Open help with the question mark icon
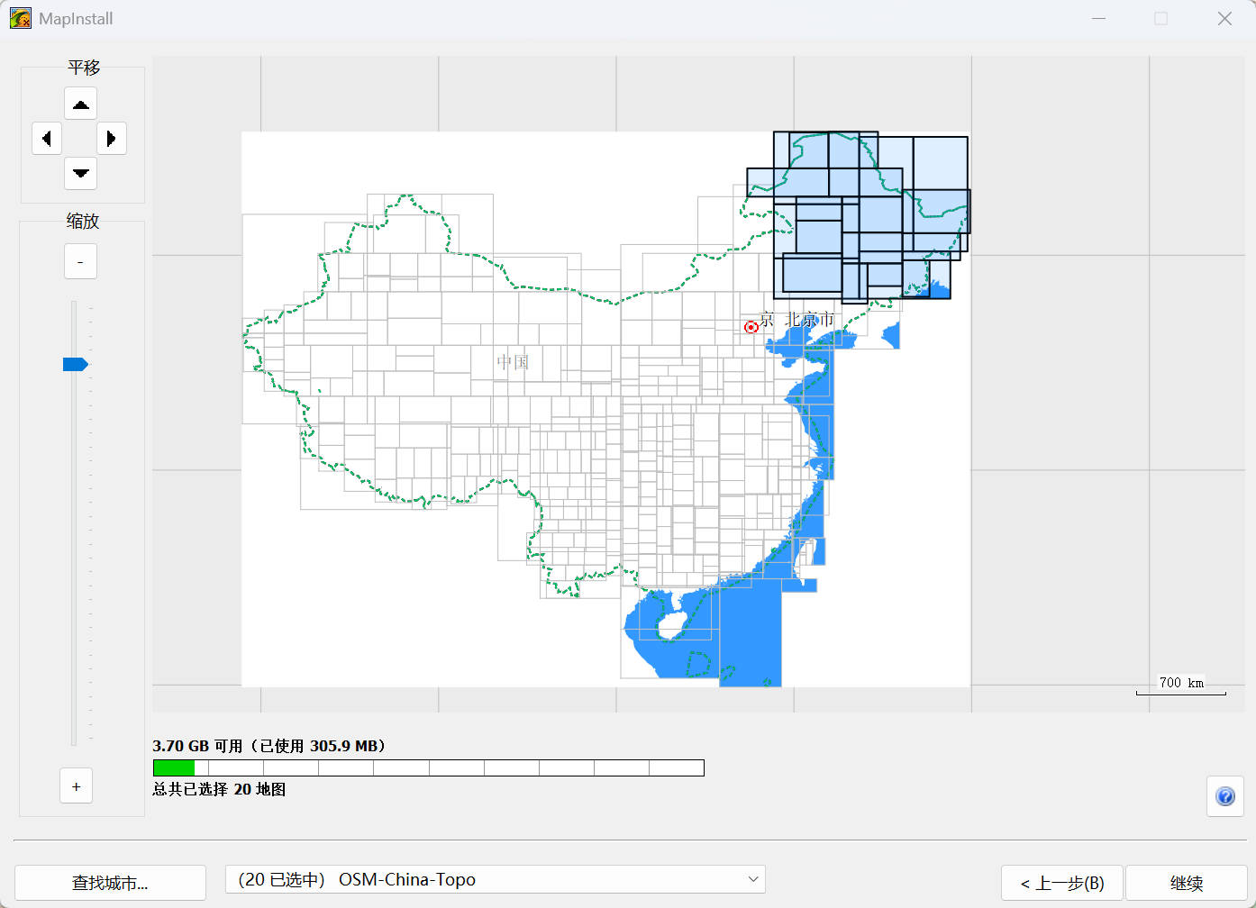 click(x=1225, y=796)
